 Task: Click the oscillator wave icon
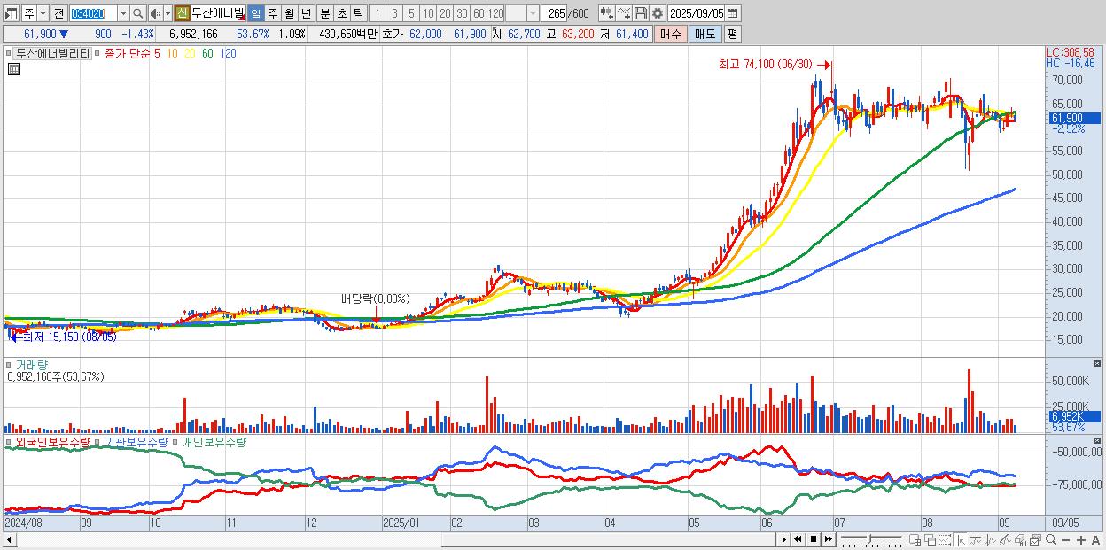991,540
